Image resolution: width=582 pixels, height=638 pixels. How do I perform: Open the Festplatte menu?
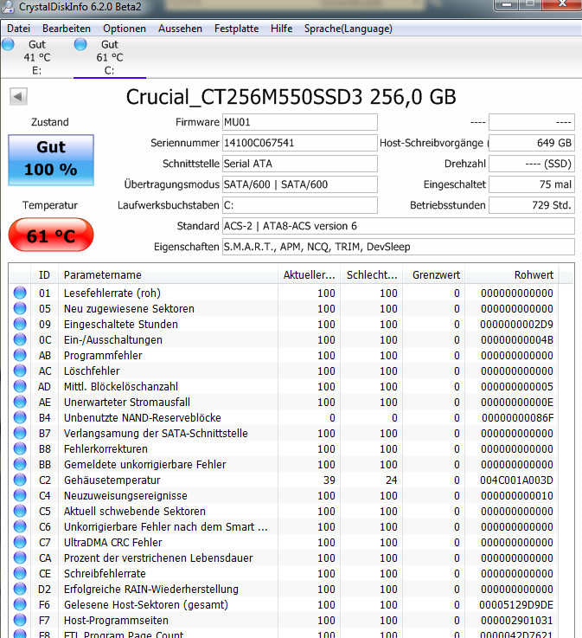click(237, 29)
